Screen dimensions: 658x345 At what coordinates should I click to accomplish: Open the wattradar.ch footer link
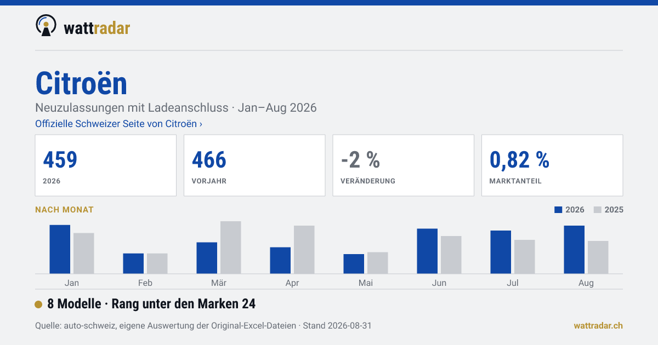tap(598, 325)
